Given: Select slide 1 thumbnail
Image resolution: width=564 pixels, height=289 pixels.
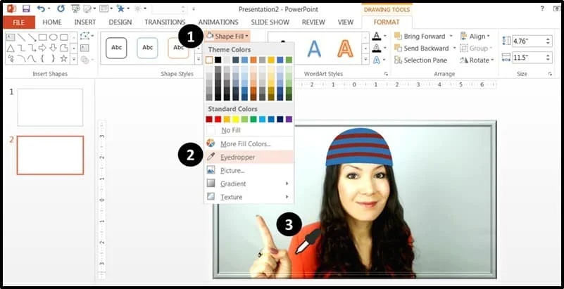Looking at the screenshot, I should 50,108.
